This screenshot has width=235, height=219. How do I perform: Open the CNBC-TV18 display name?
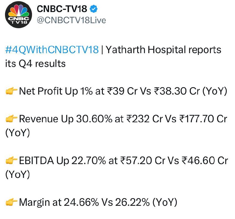click(x=62, y=9)
